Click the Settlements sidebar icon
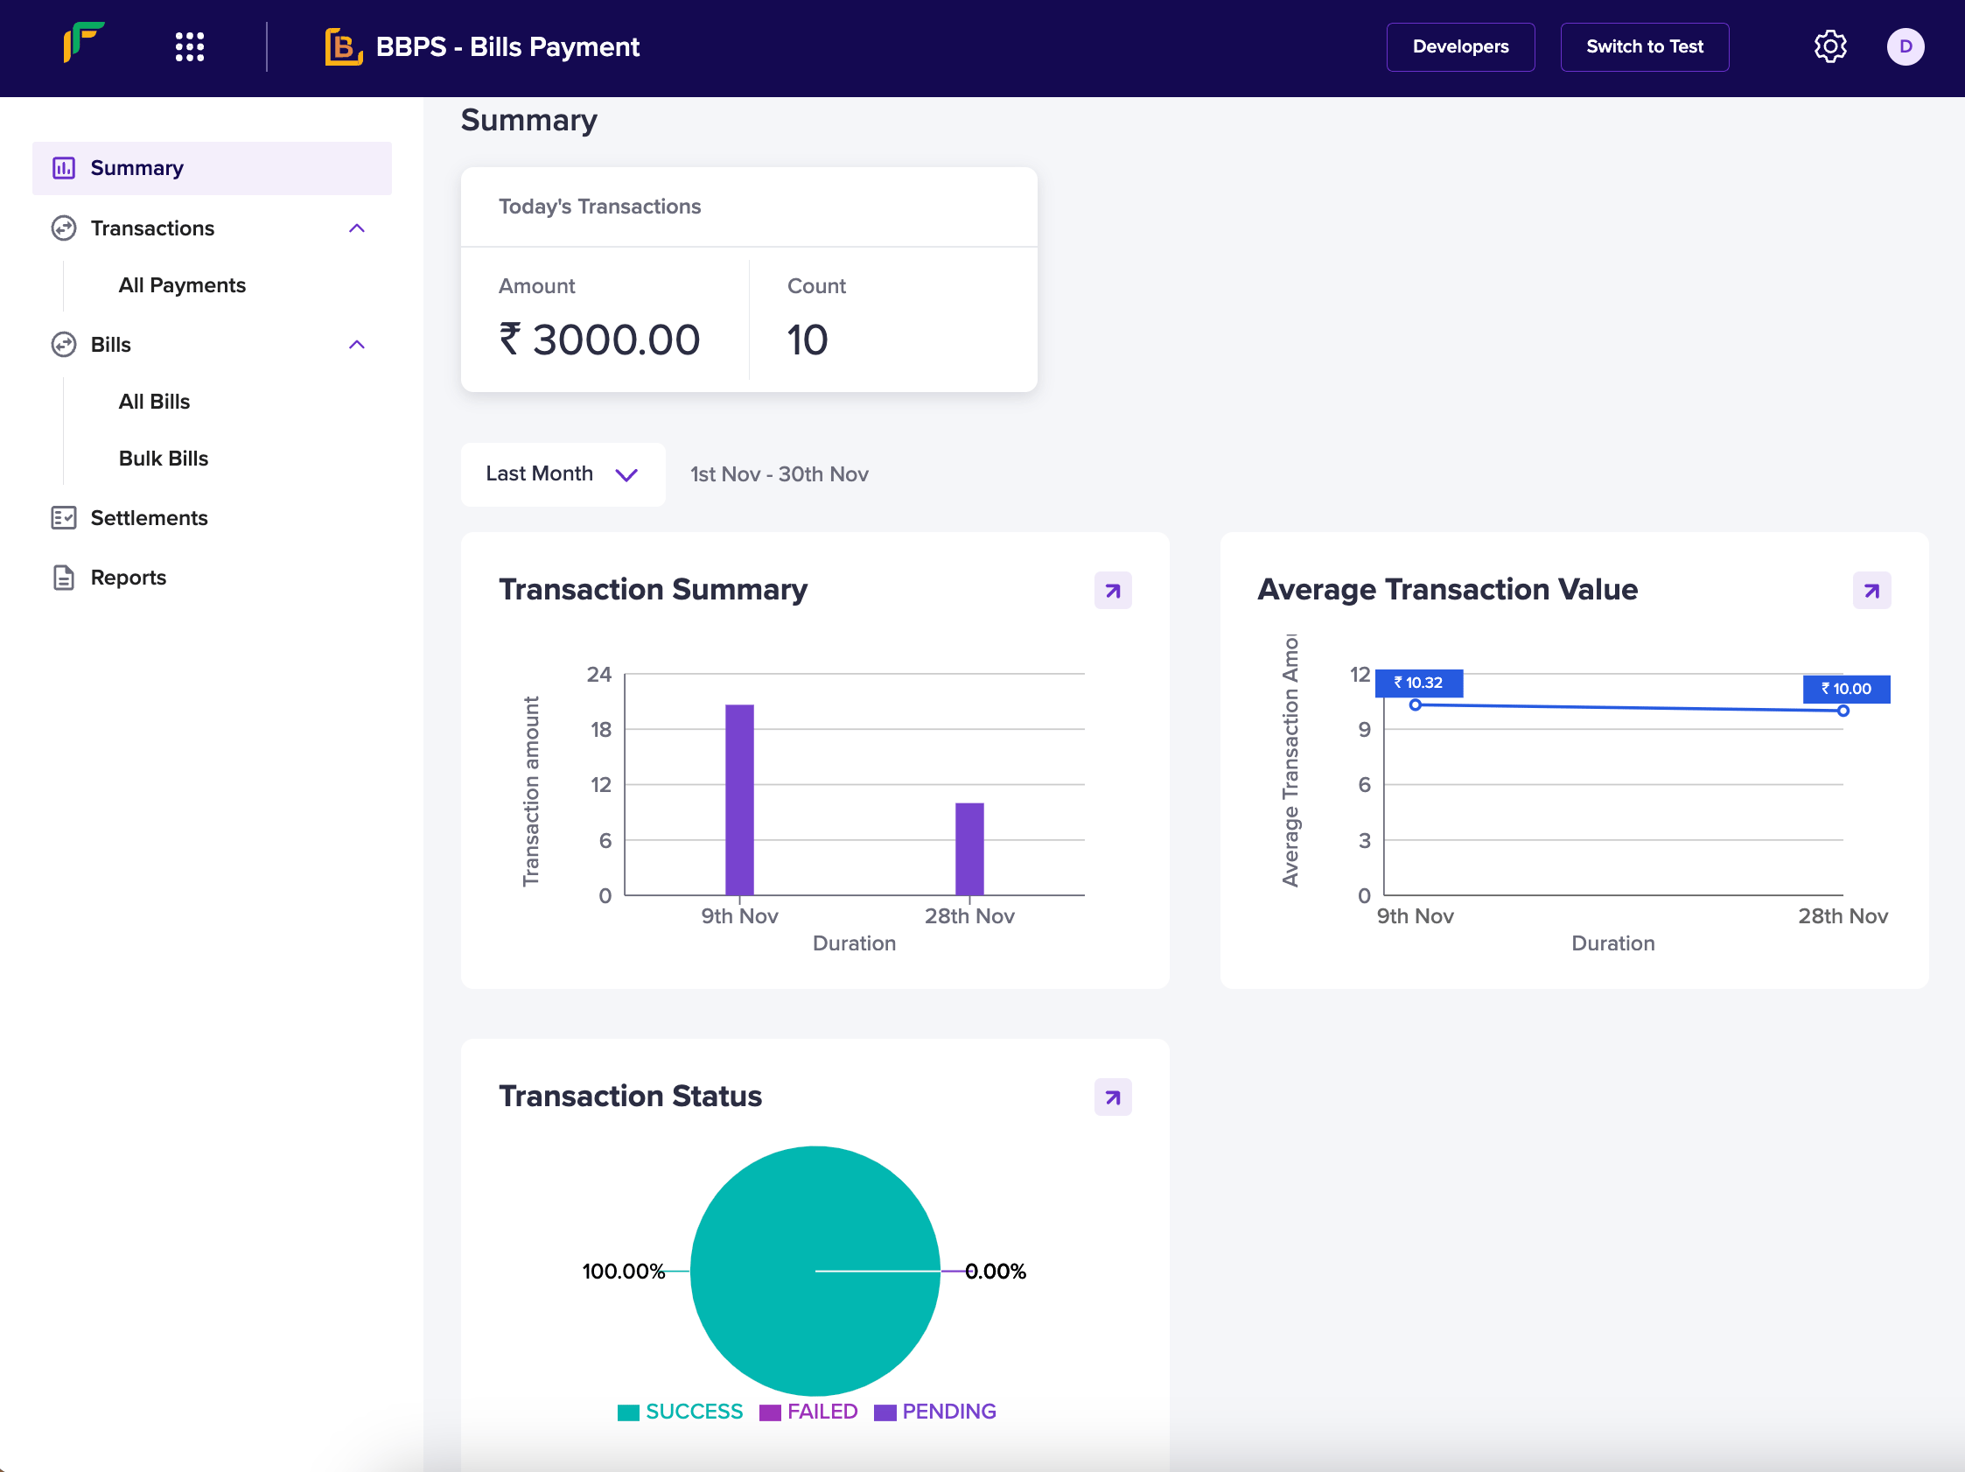 point(63,518)
